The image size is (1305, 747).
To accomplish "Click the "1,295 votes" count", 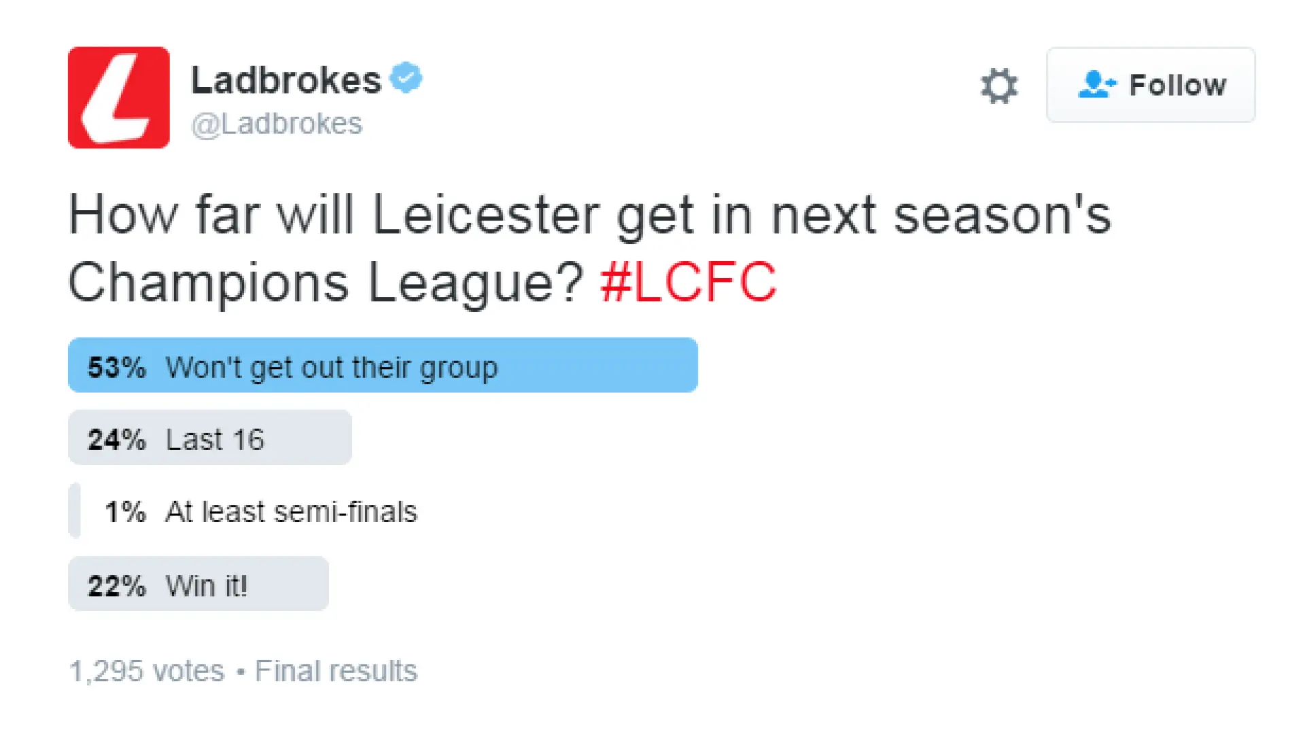I will [x=147, y=672].
